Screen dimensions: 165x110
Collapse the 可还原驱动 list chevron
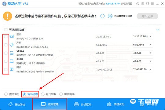pyautogui.click(x=158, y=30)
